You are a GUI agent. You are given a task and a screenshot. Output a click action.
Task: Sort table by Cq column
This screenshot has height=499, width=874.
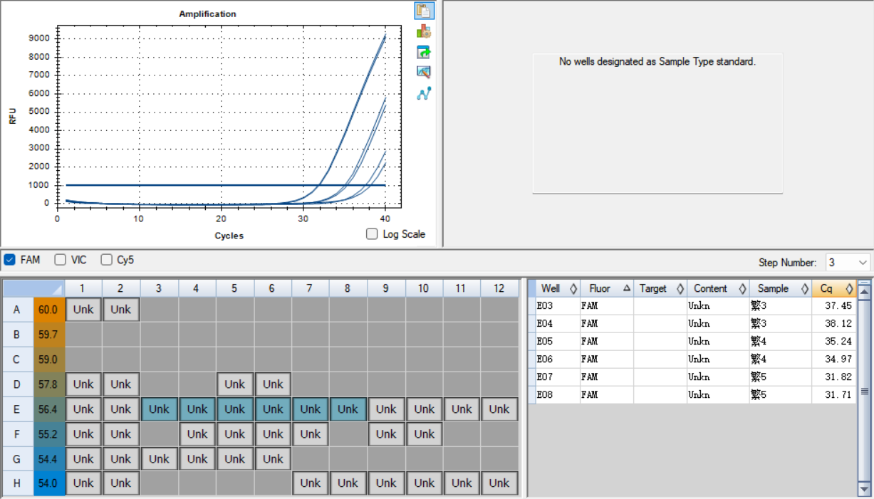pyautogui.click(x=833, y=288)
